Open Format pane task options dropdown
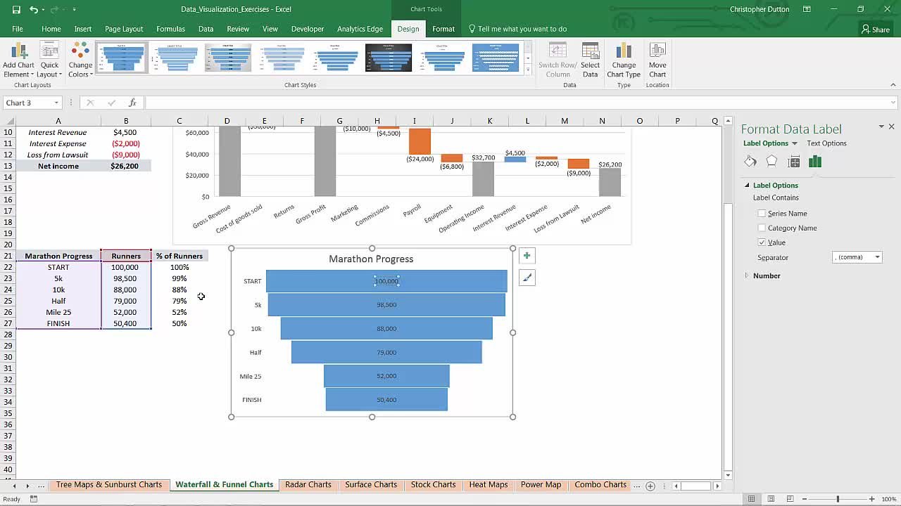 (881, 126)
